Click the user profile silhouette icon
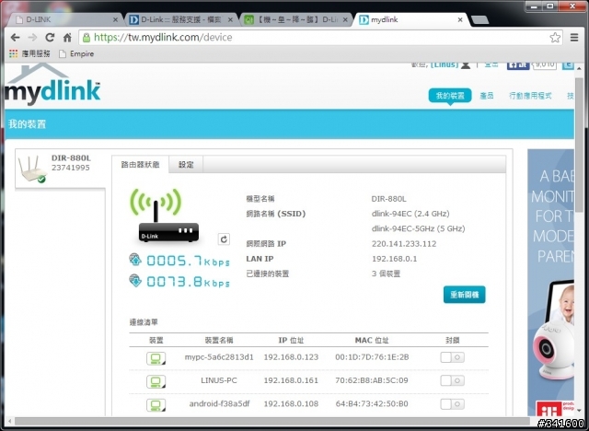 466,65
